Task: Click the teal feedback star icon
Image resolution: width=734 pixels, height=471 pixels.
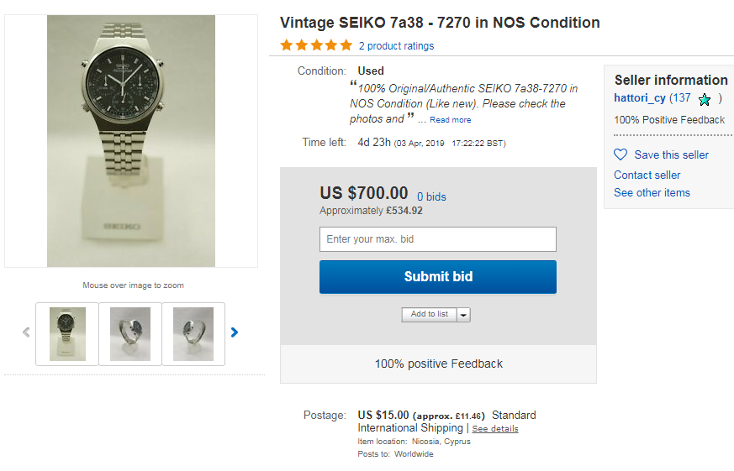Action: click(704, 100)
